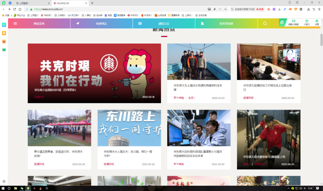
Task: Open the browser downloads icon
Action: pyautogui.click(x=308, y=9)
